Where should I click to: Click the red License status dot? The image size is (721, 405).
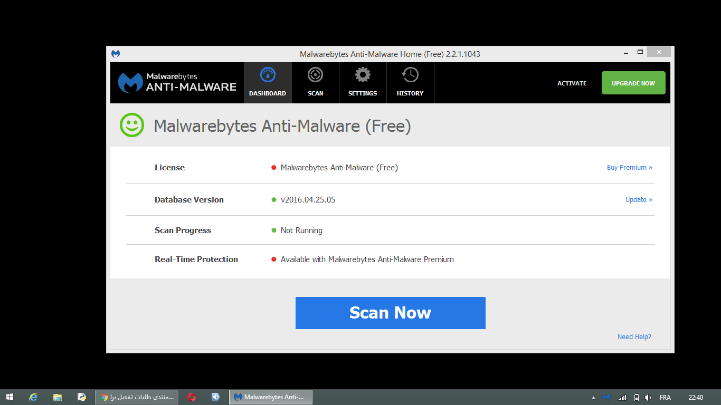(x=274, y=168)
